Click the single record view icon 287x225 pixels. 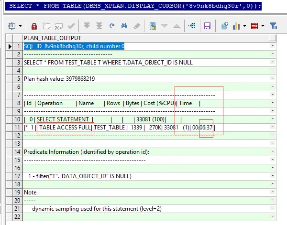point(153,26)
